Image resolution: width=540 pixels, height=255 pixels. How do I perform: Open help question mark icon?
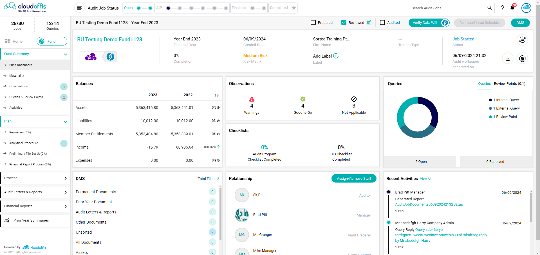[x=502, y=8]
